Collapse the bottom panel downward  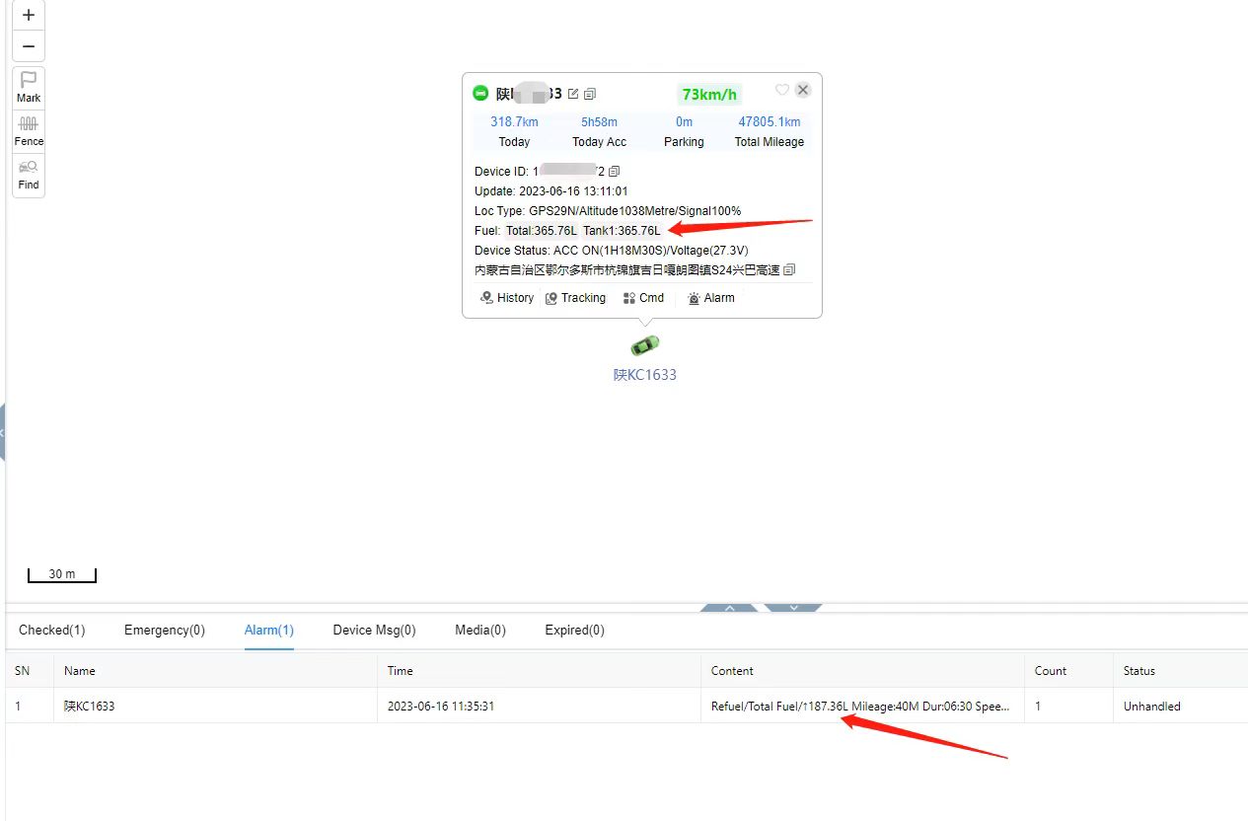coord(792,608)
